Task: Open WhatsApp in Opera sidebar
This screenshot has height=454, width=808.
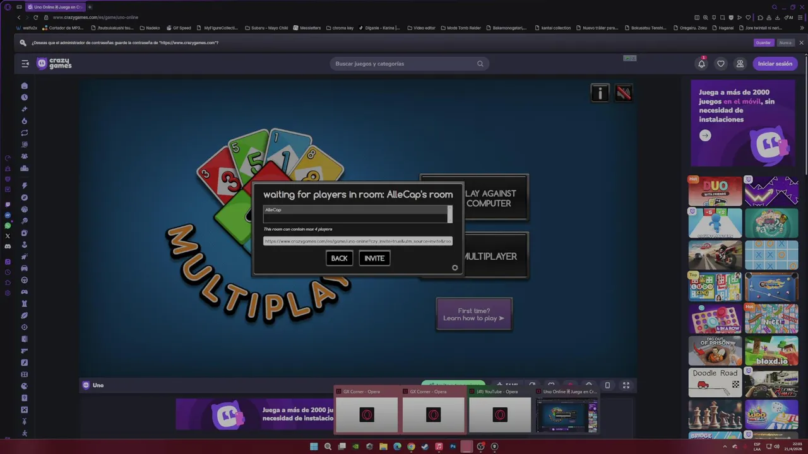Action: coord(8,226)
